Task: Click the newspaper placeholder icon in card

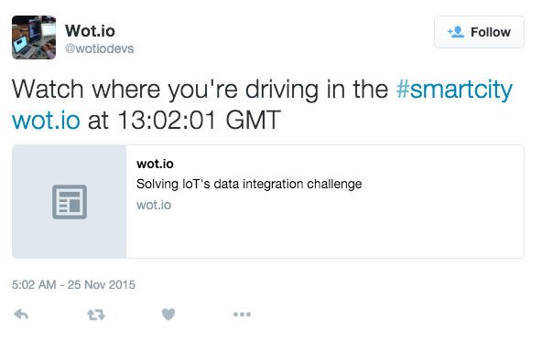Action: (x=70, y=202)
